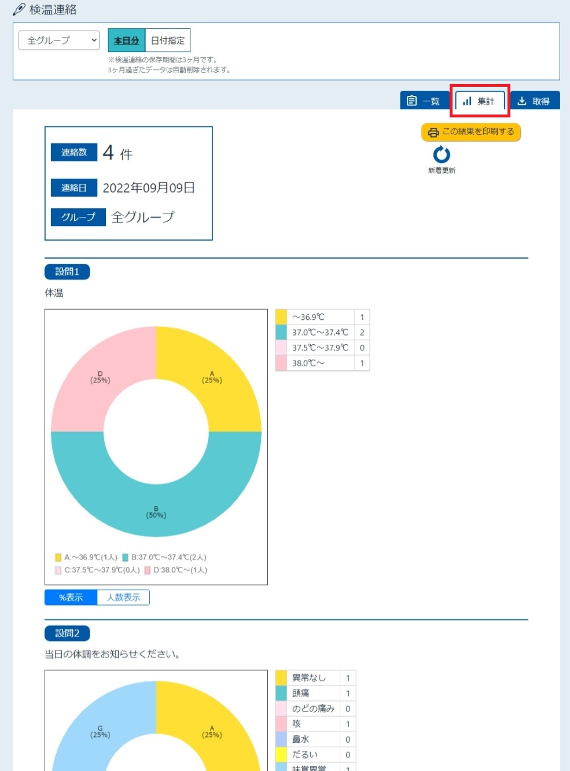Click the download icon on 取得 tab
Viewport: 570px width, 771px height.
522,101
